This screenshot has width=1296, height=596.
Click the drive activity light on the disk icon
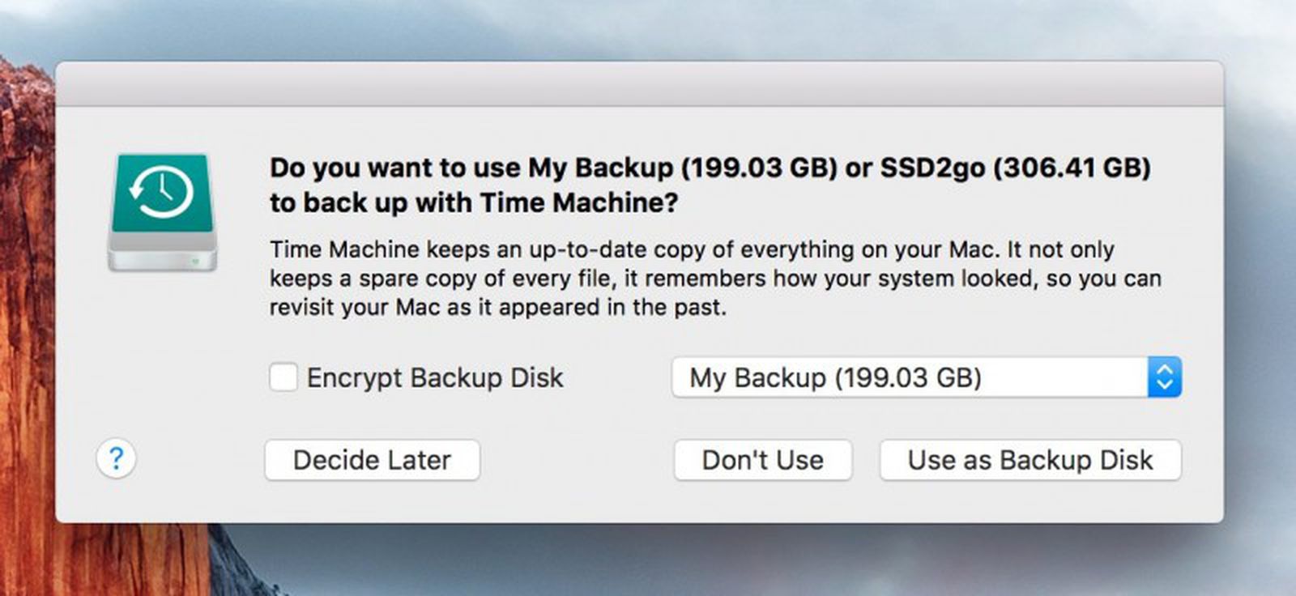pos(194,259)
